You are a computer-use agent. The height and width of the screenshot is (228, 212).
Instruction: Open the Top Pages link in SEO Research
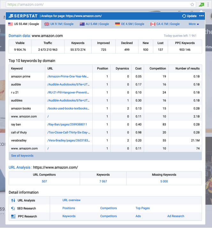pyautogui.click(x=142, y=208)
